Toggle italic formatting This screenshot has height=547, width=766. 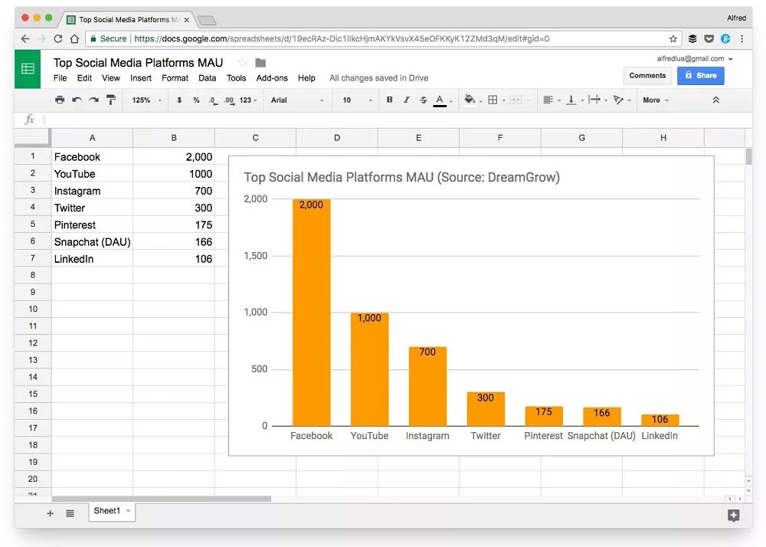pos(406,100)
